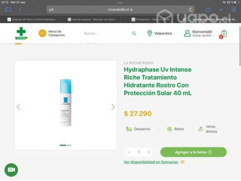Open the Safari share sheet icon

pyautogui.click(x=208, y=9)
